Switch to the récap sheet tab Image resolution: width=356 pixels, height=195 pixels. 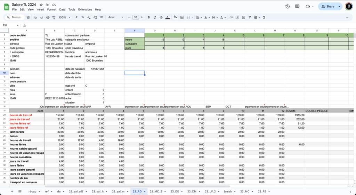pos(32,192)
